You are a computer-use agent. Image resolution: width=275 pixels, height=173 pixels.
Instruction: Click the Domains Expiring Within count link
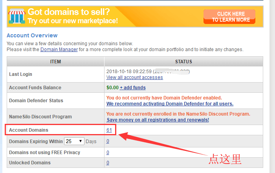[x=108, y=142]
